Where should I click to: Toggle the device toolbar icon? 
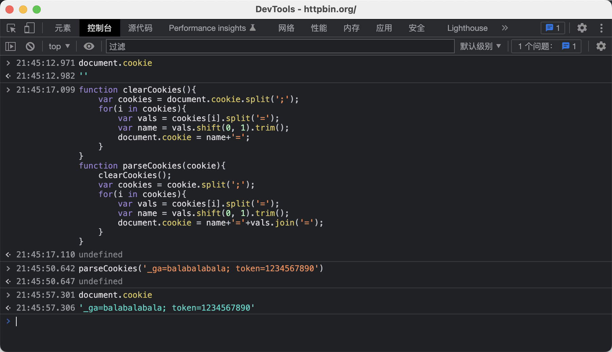[x=29, y=28]
